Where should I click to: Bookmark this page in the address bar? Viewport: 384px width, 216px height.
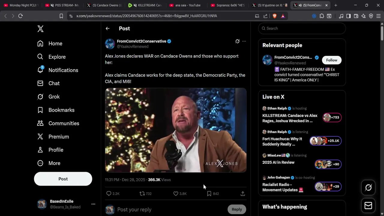61,16
